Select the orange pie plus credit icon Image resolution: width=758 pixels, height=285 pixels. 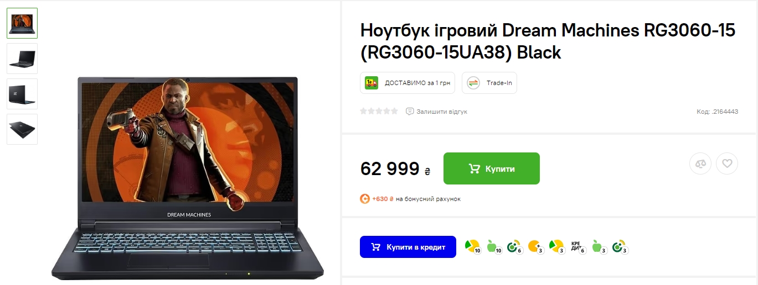pyautogui.click(x=536, y=246)
